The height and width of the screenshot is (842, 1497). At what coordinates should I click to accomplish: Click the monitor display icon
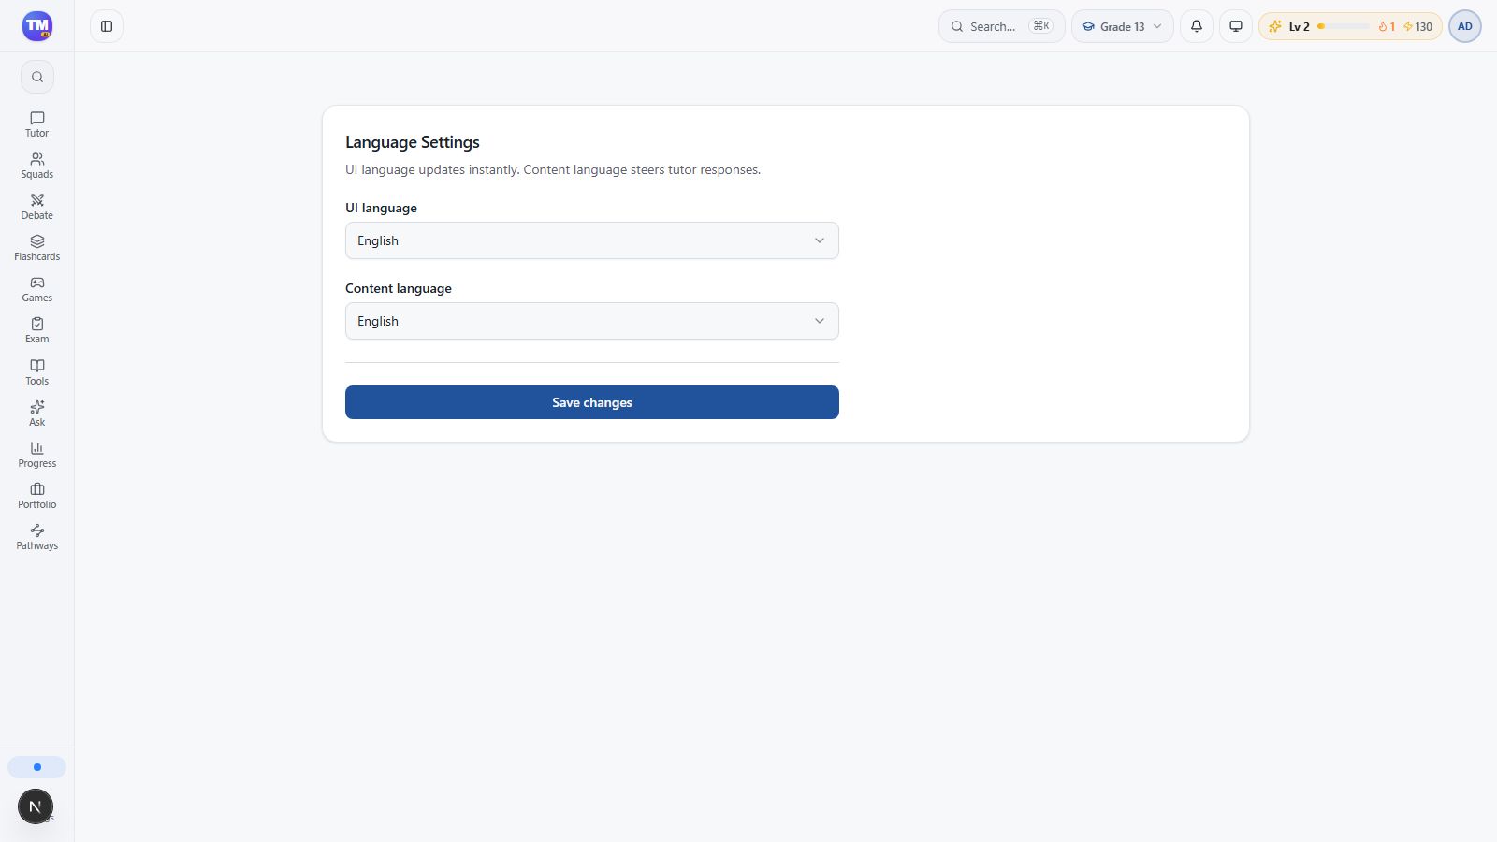[x=1236, y=26]
